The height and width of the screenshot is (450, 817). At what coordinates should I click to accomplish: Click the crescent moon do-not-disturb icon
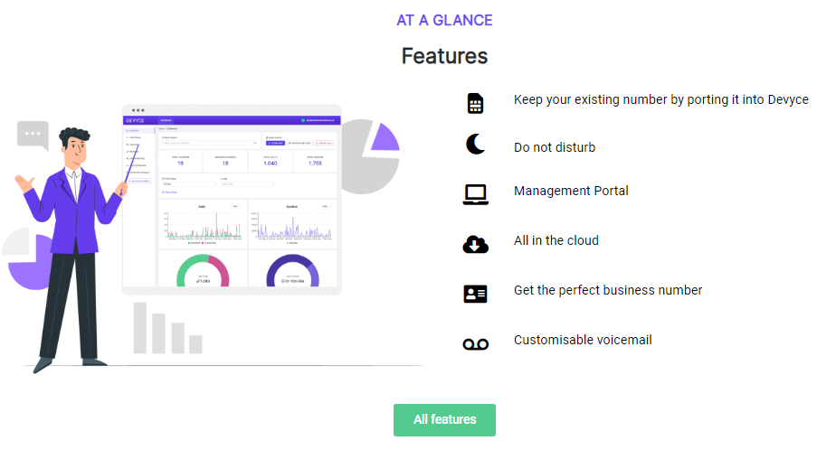click(475, 145)
